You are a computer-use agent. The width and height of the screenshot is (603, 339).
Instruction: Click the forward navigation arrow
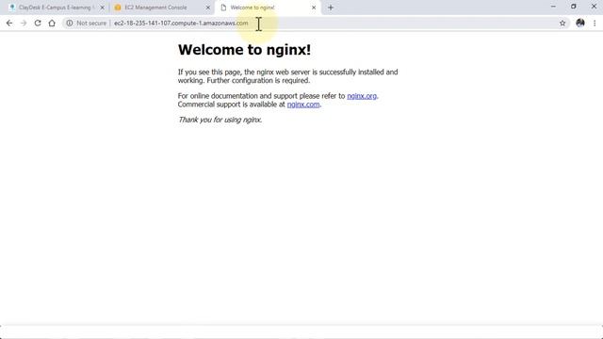pos(24,23)
